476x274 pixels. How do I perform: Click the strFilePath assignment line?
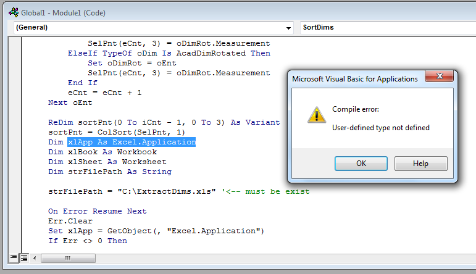coord(132,191)
